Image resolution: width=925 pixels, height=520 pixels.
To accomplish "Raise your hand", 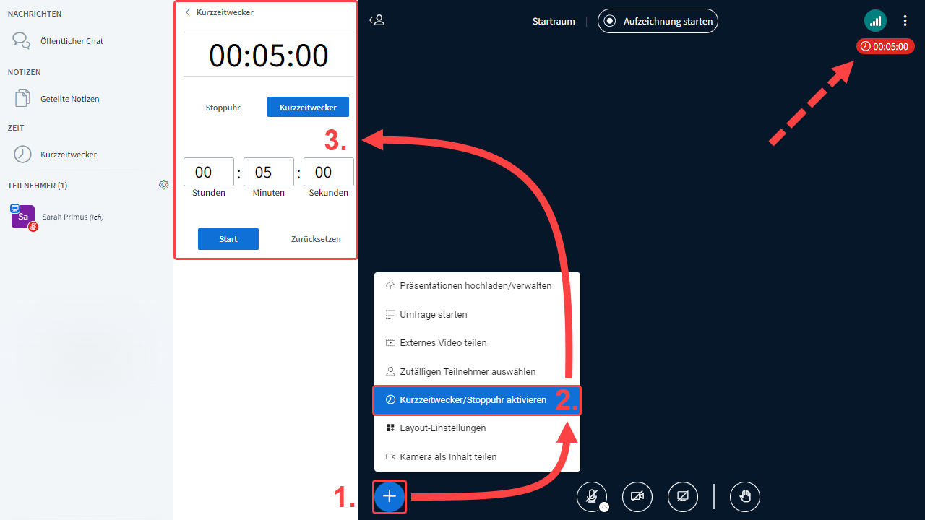I will click(x=744, y=496).
